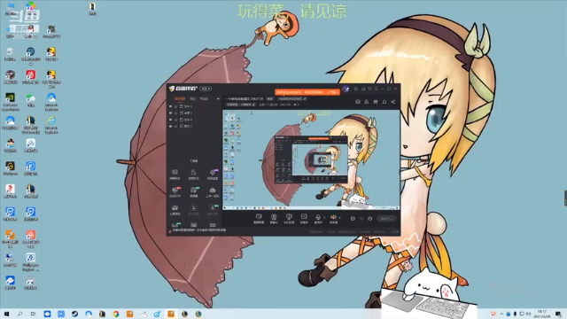Image resolution: width=567 pixels, height=319 pixels.
Task: Toggle eye icon of topmost source row
Action: coord(171,106)
